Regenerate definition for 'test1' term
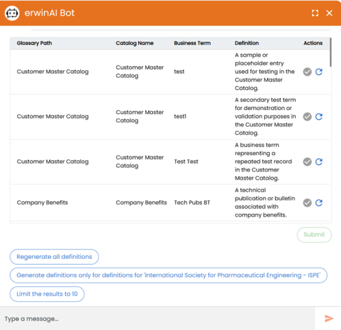341x330 pixels. (319, 117)
